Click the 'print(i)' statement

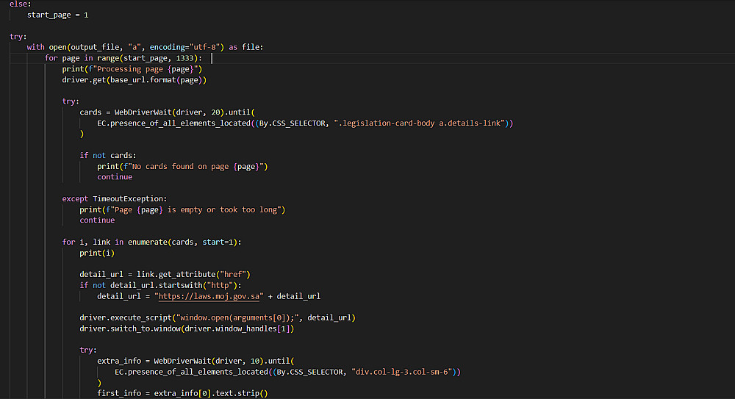[x=97, y=253]
